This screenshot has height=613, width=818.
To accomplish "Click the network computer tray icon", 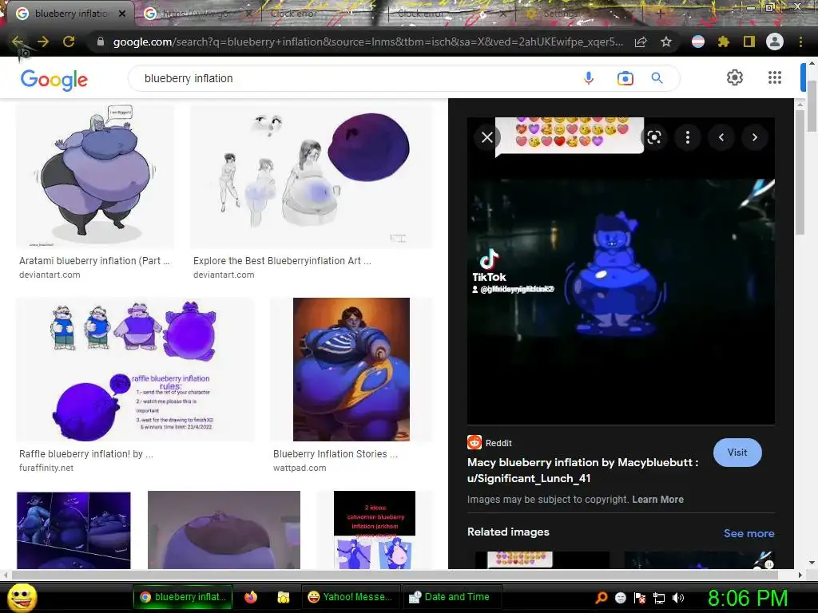I will point(659,598).
